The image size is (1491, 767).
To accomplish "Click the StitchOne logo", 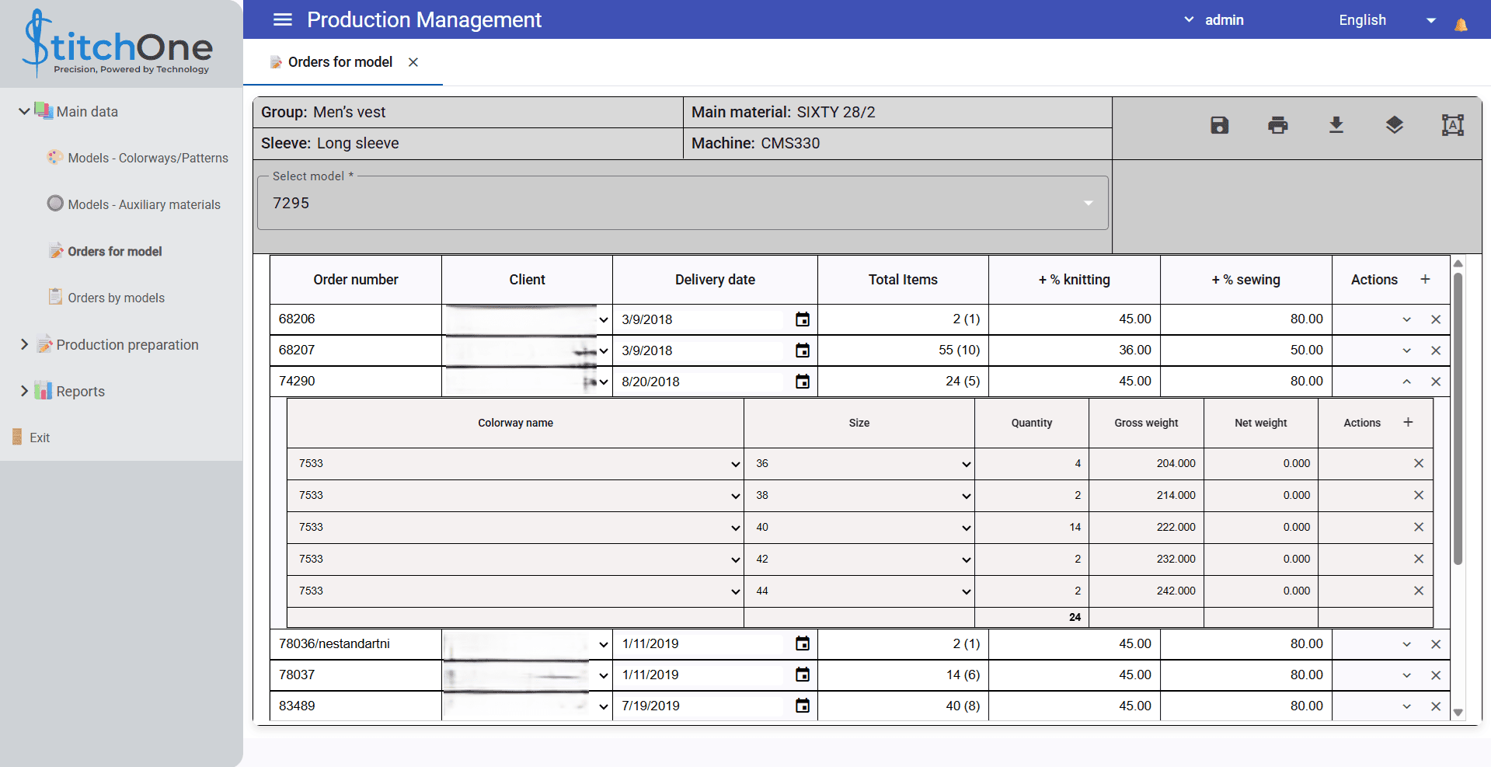I will click(x=118, y=44).
